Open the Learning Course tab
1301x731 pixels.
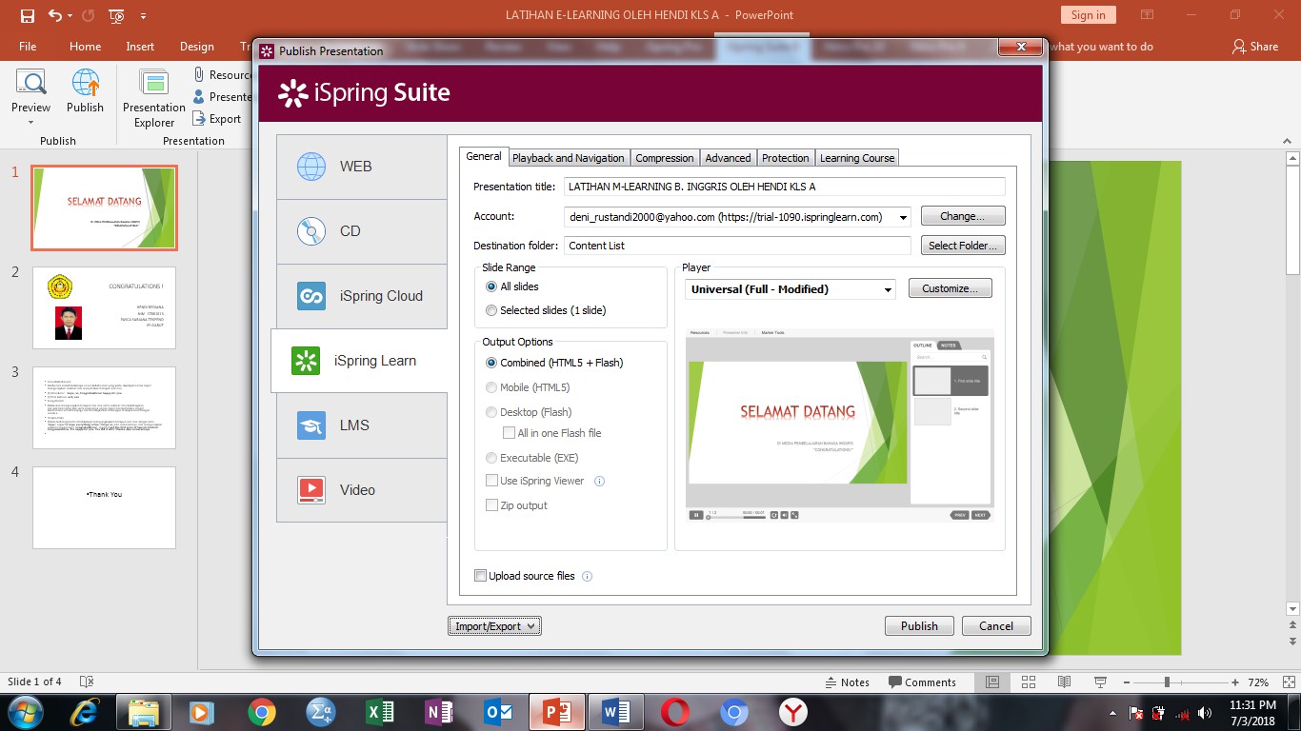pos(857,158)
